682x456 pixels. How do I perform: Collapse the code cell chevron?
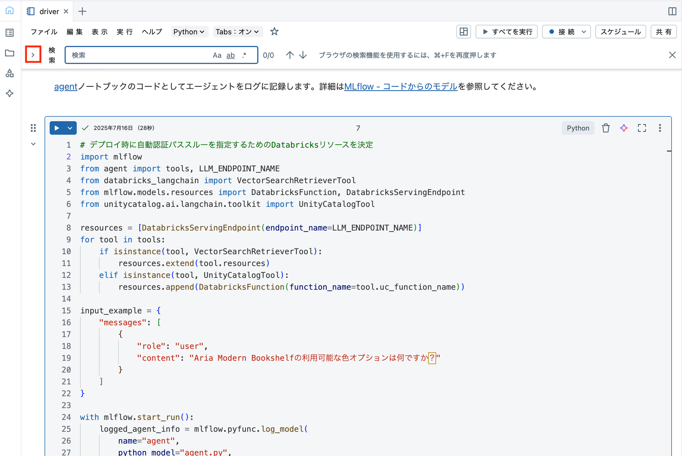point(33,144)
